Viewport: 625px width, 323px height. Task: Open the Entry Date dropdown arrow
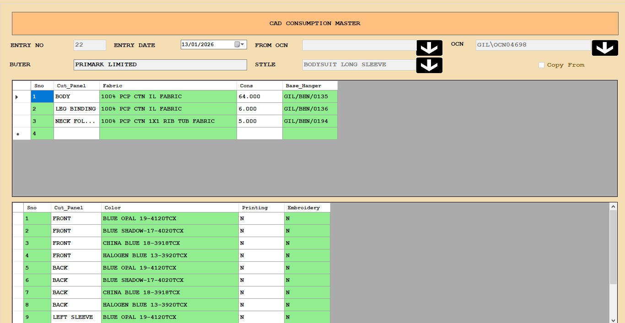click(x=243, y=45)
